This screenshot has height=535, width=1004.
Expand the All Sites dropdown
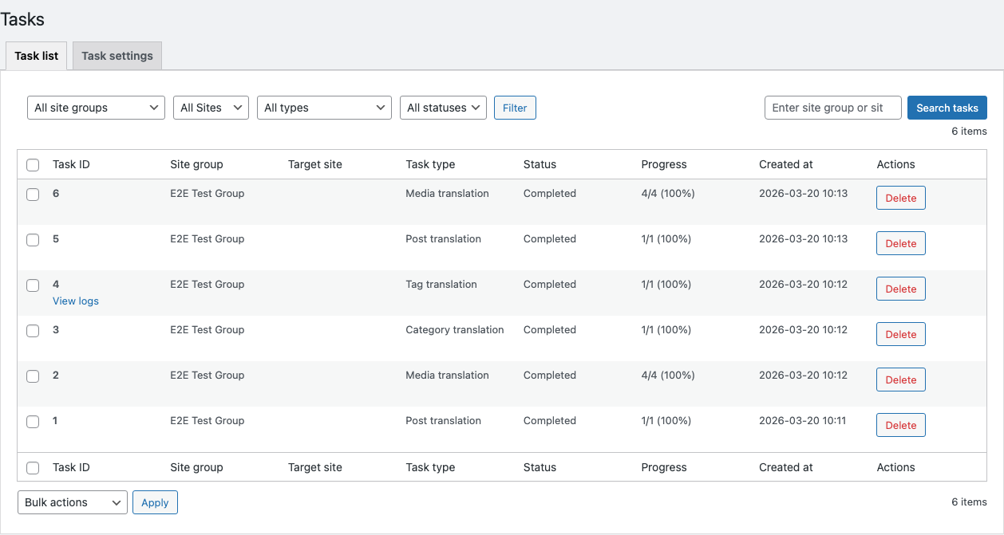coord(211,108)
